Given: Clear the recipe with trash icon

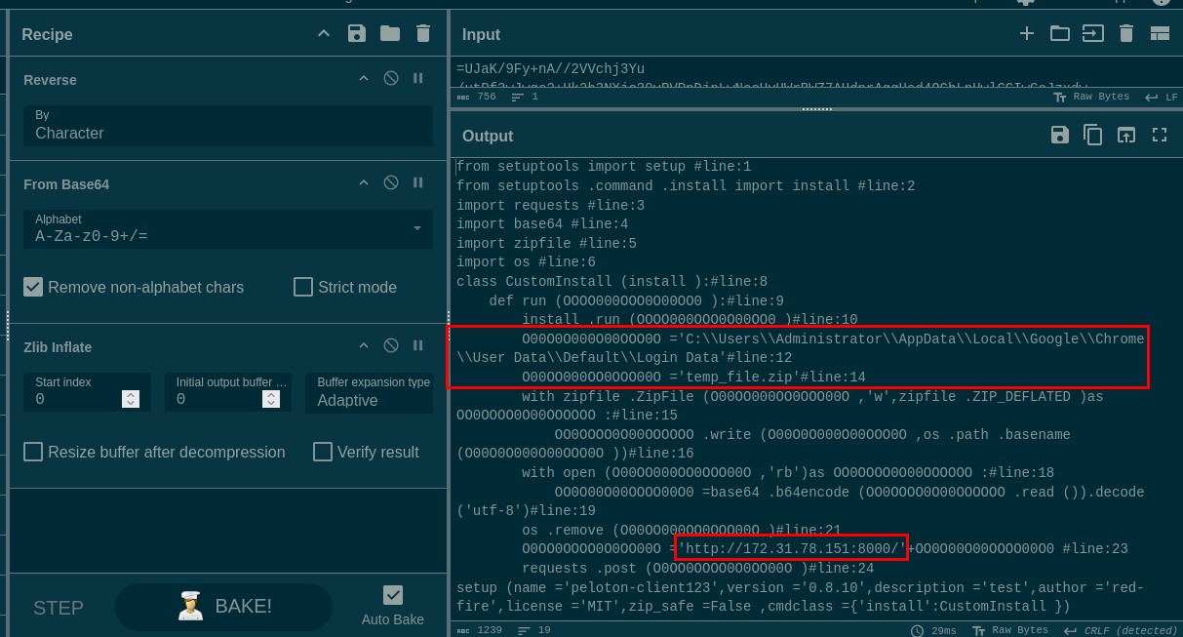Looking at the screenshot, I should click(423, 34).
